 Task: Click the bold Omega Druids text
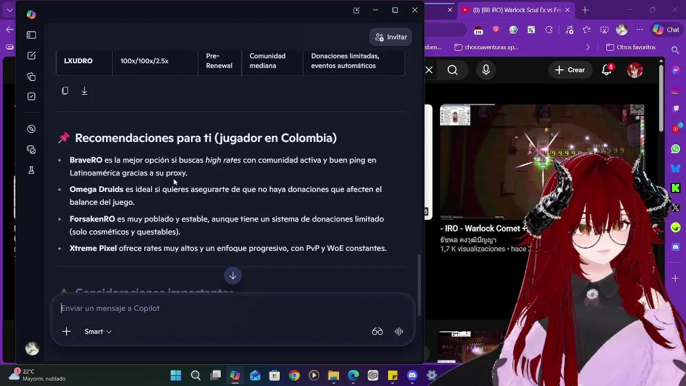coord(96,189)
